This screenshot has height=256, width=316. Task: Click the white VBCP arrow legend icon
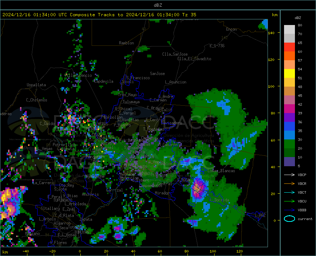(x=289, y=175)
